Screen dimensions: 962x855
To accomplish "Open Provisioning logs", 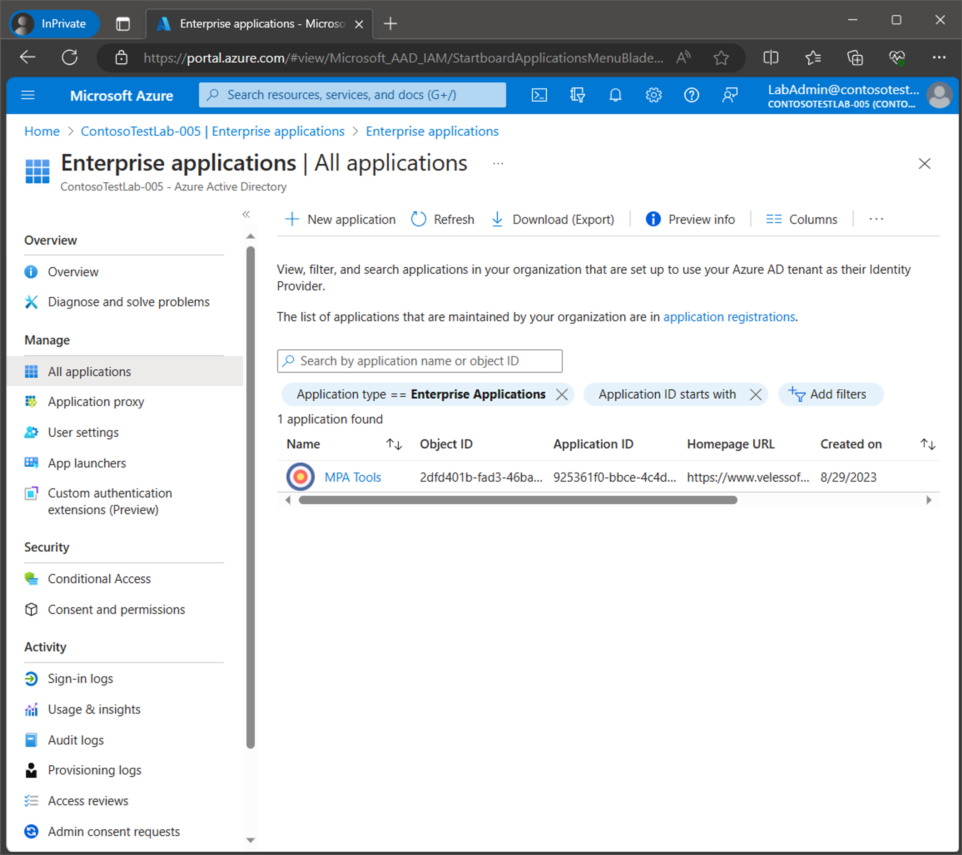I will point(95,770).
